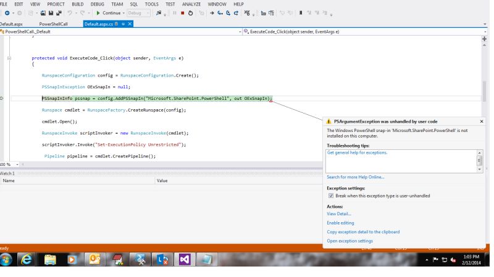This screenshot has width=494, height=277.
Task: Open the TOOLS menu
Action: pyautogui.click(x=151, y=4)
